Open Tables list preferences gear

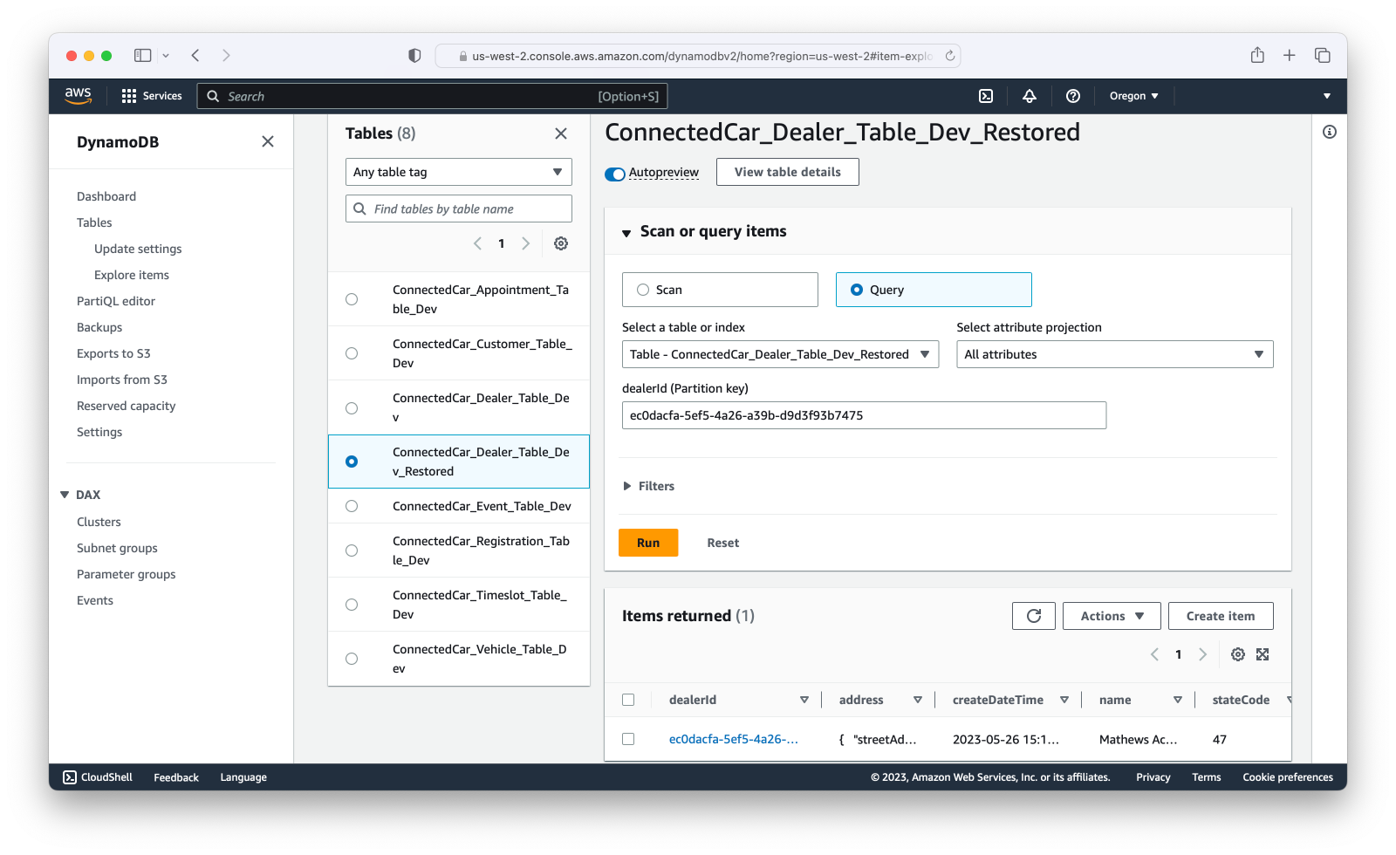(x=561, y=243)
